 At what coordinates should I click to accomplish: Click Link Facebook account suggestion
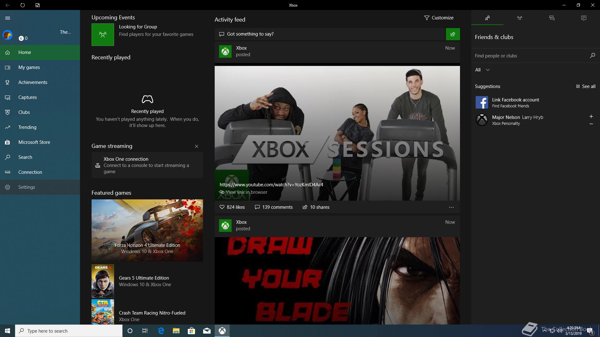pyautogui.click(x=536, y=102)
